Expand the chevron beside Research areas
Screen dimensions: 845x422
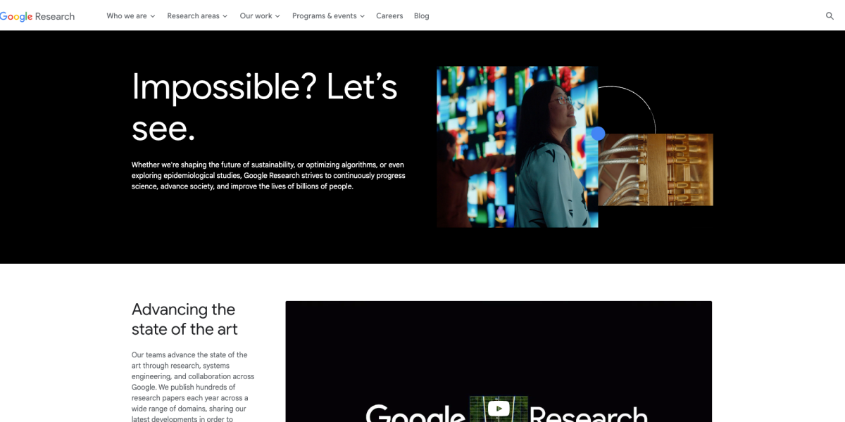point(225,16)
